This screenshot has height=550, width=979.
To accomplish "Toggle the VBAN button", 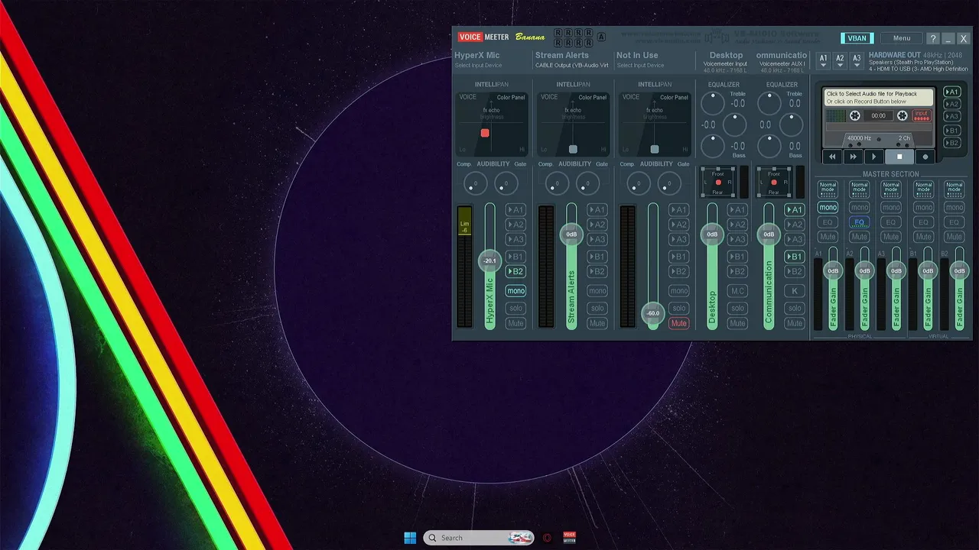I will point(857,38).
